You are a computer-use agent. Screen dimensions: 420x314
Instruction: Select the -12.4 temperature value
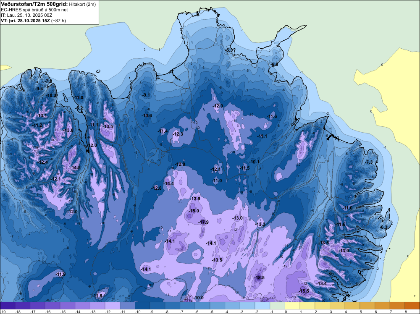pyautogui.click(x=42, y=162)
